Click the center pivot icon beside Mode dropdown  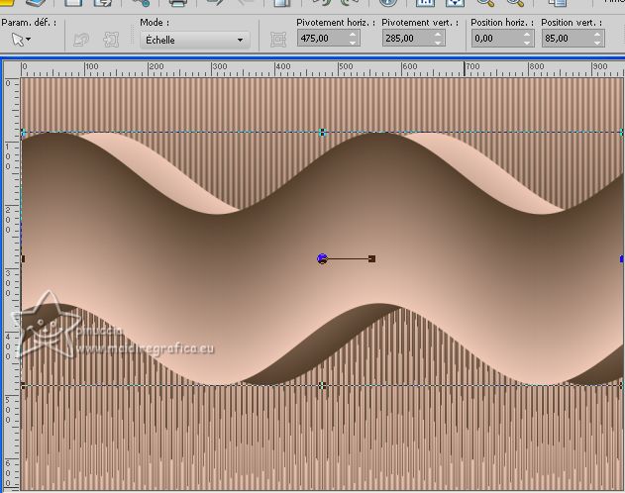278,40
